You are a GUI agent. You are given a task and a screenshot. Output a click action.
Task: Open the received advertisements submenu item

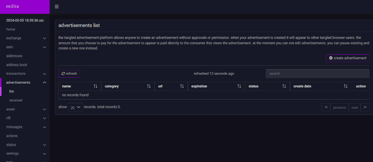coord(16,100)
